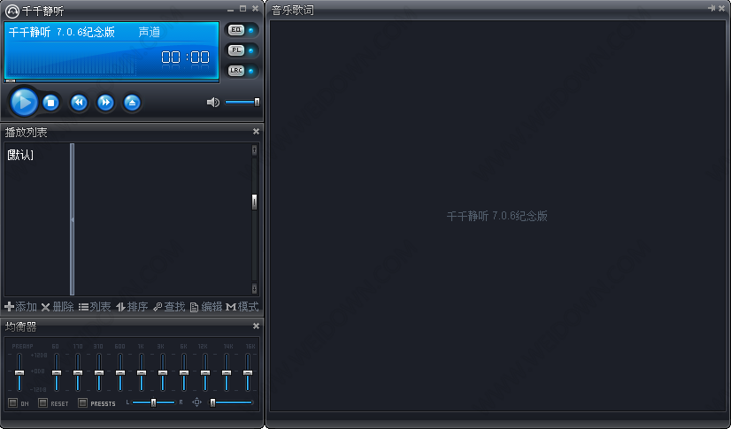Enable the equalizer ON checkbox
The width and height of the screenshot is (731, 429).
coord(13,403)
